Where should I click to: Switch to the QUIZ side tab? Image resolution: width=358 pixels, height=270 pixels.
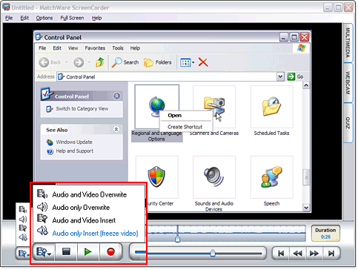(x=348, y=123)
